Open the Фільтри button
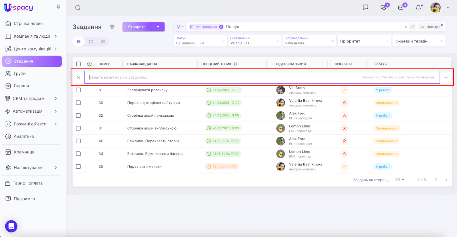This screenshot has height=237, width=457. (x=431, y=27)
